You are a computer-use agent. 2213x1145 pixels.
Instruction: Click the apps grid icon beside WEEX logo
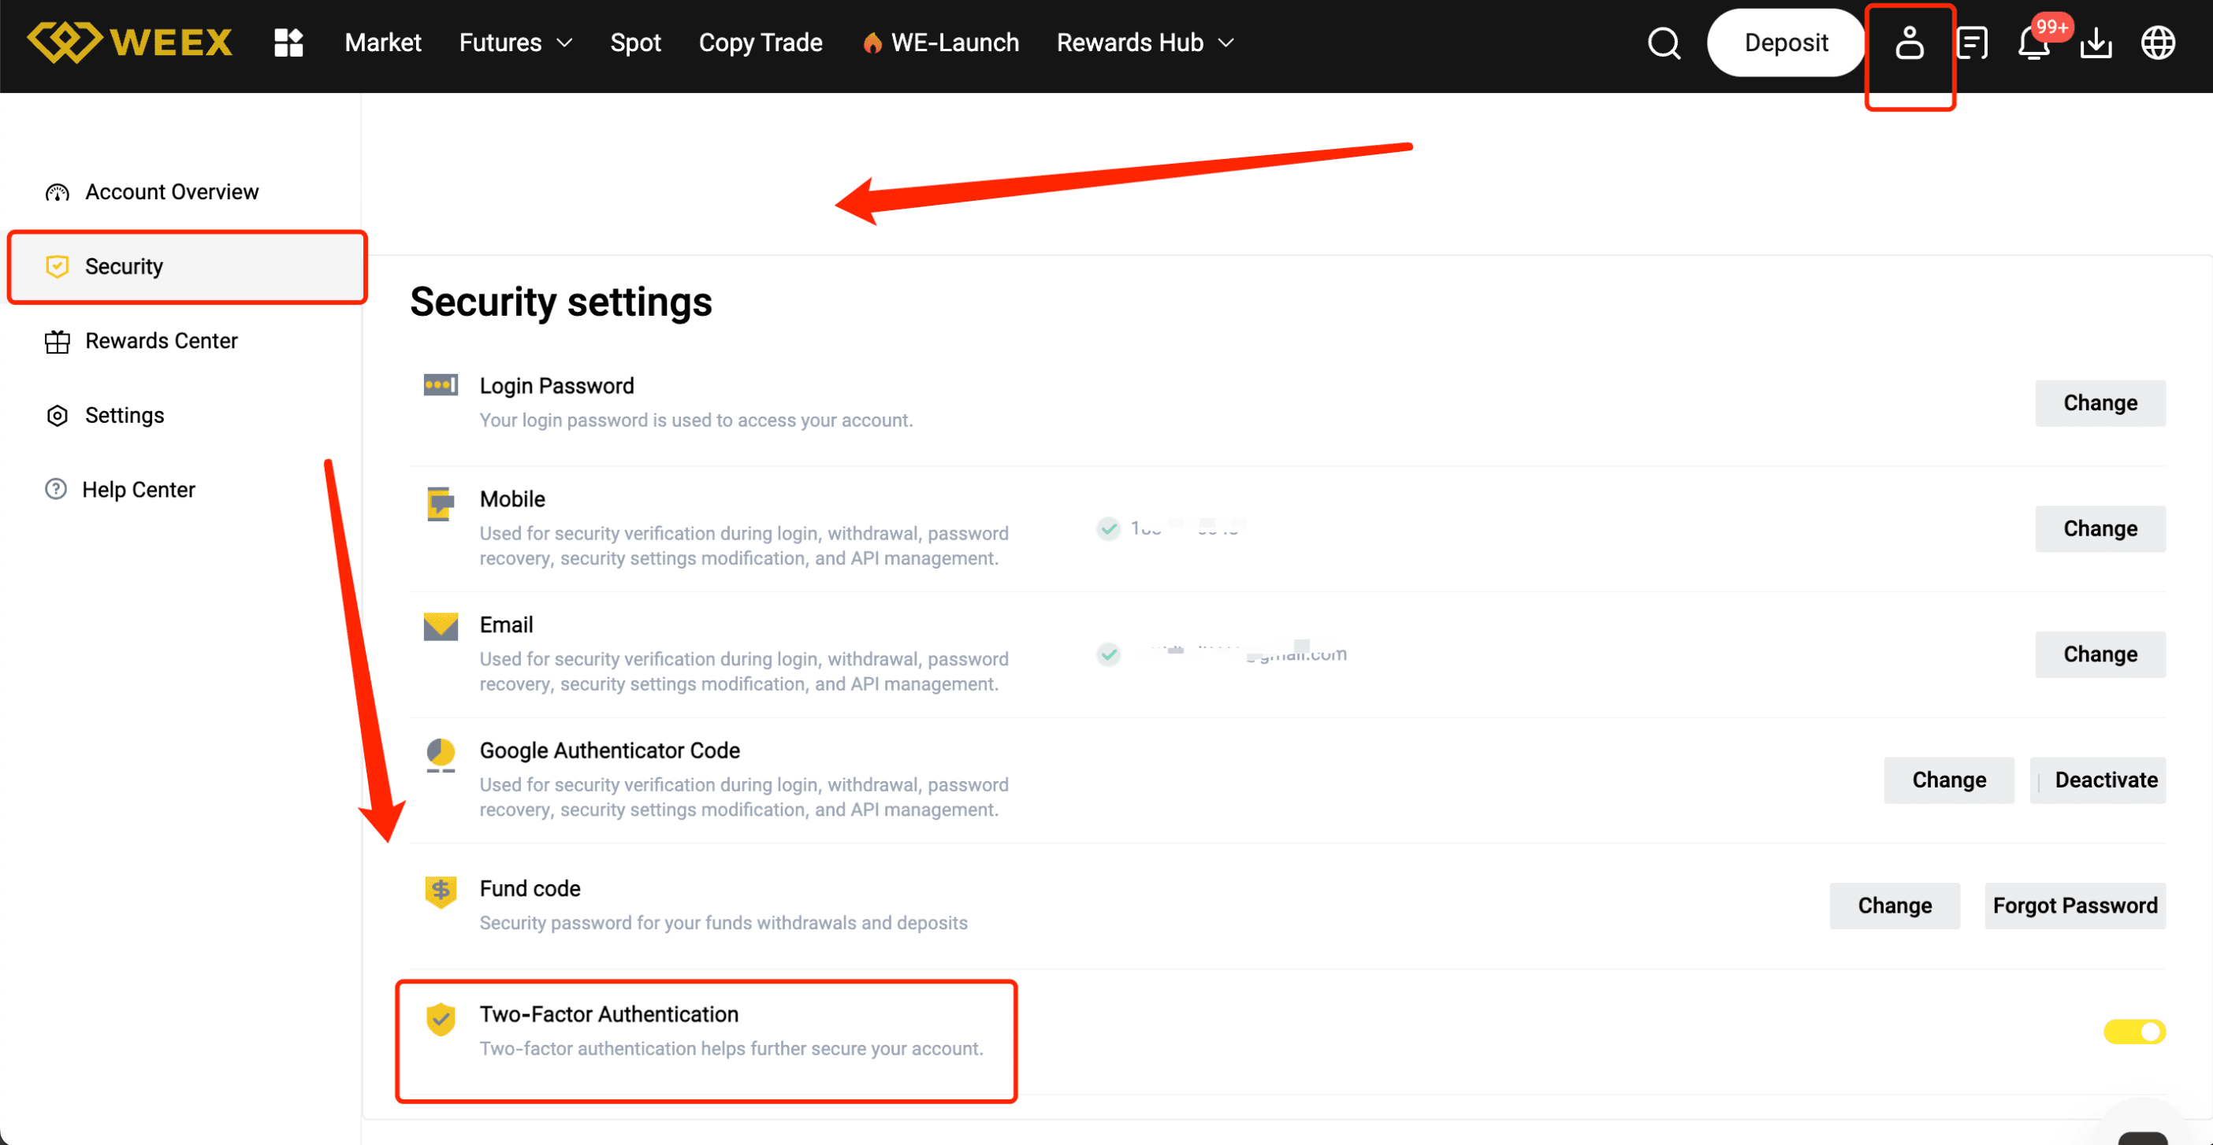pyautogui.click(x=288, y=41)
